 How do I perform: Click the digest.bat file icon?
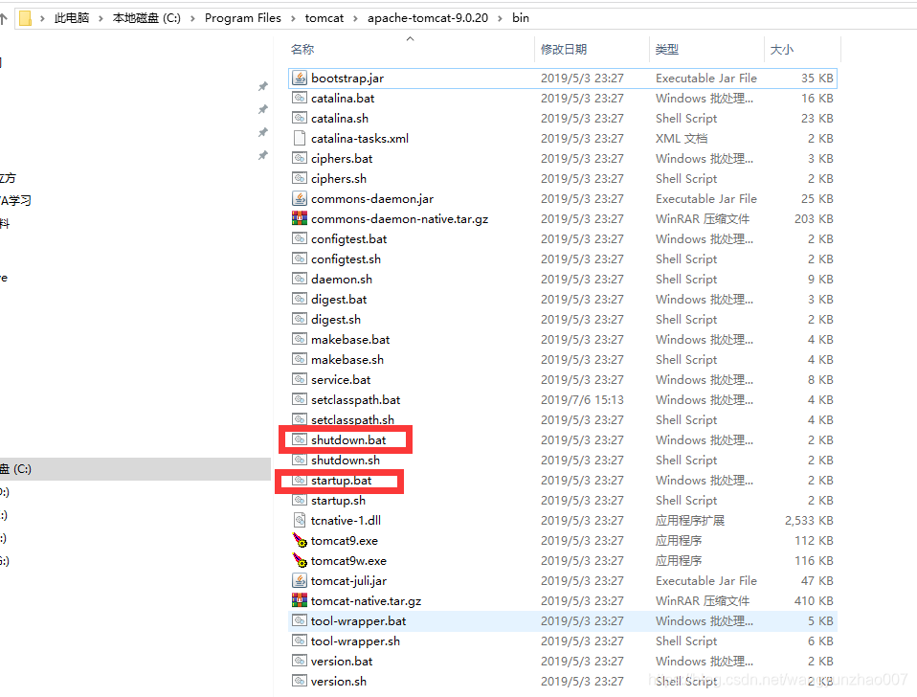[300, 299]
